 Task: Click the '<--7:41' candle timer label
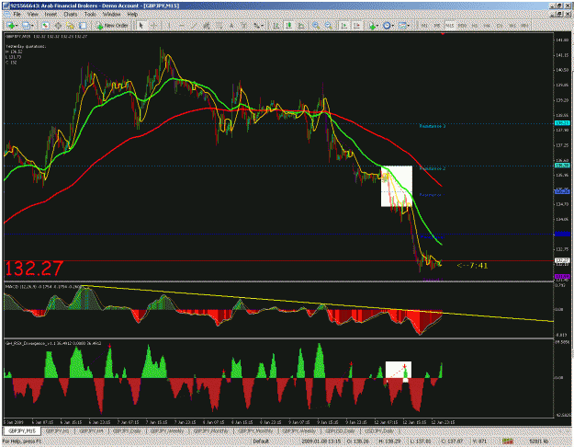[473, 266]
